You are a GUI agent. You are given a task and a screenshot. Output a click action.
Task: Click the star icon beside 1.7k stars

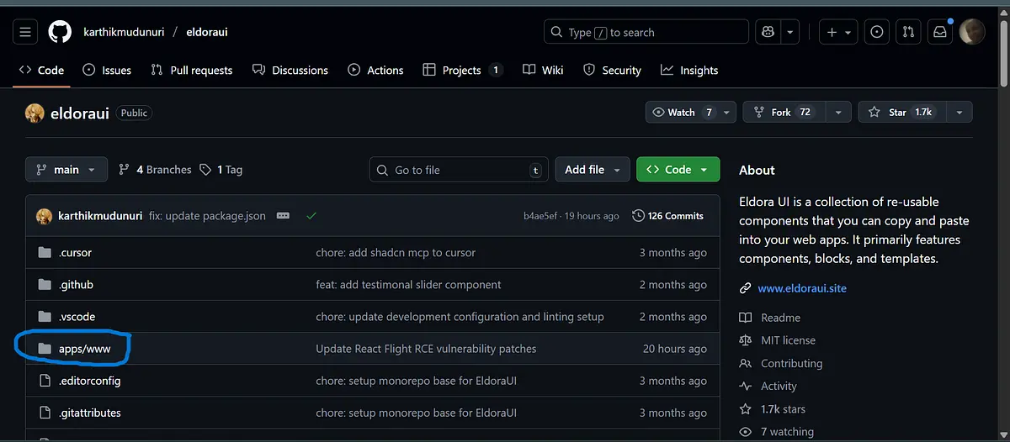pyautogui.click(x=745, y=409)
